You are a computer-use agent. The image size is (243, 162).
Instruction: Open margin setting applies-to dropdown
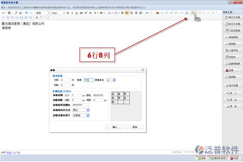tap(81, 115)
